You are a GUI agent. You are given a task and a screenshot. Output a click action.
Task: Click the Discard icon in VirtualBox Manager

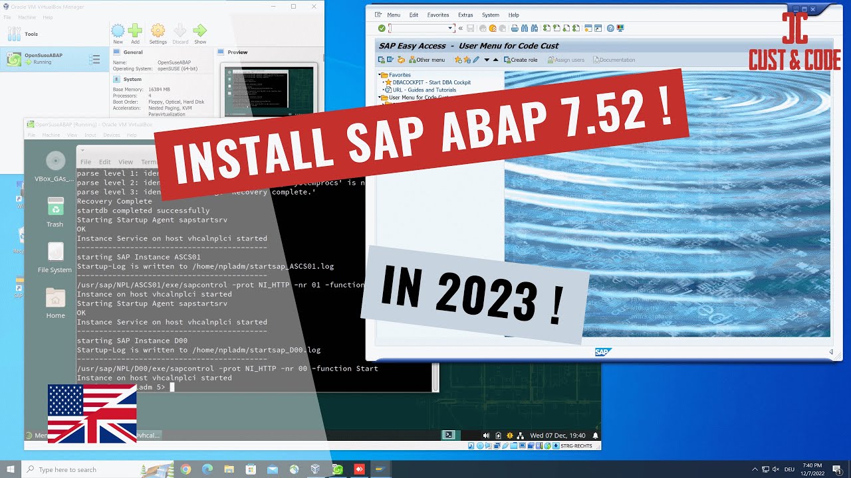point(180,34)
